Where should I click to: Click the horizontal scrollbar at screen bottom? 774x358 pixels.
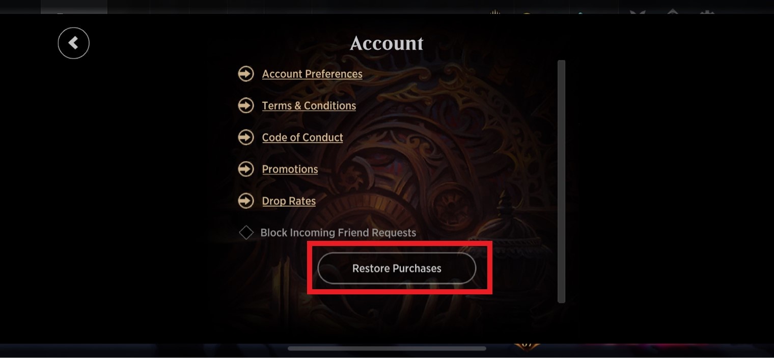(x=387, y=348)
